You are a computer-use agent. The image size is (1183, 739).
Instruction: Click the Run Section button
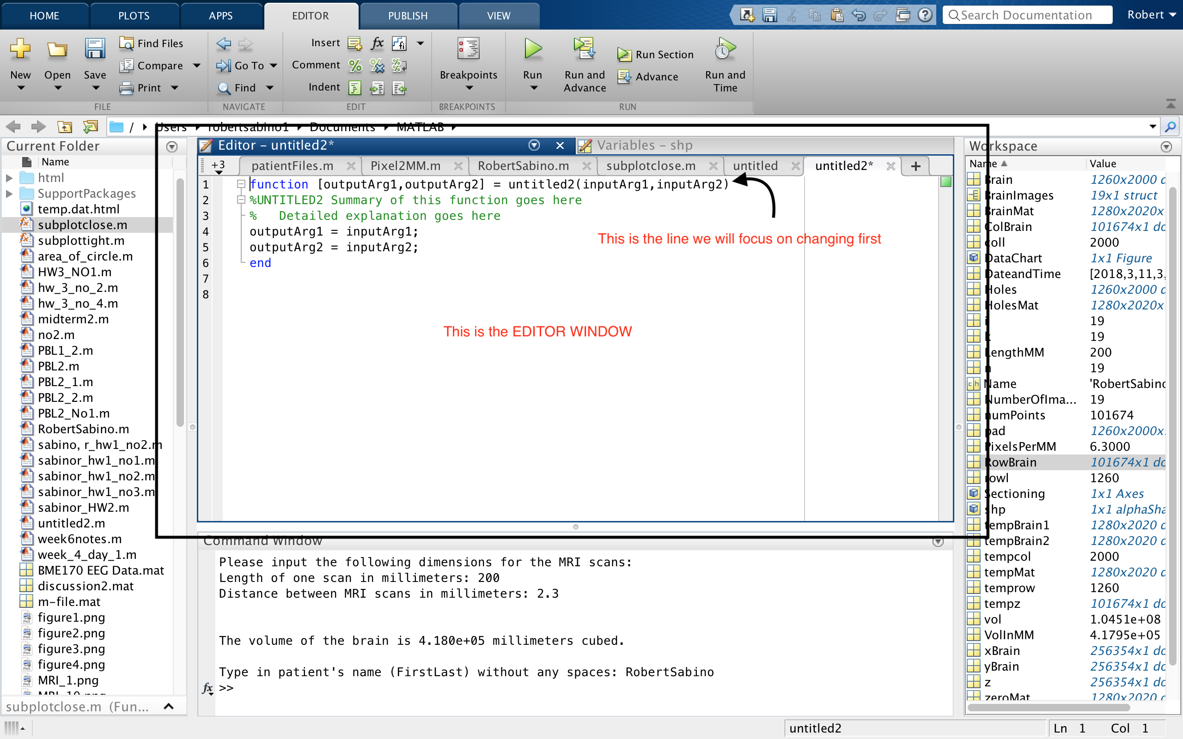[656, 54]
